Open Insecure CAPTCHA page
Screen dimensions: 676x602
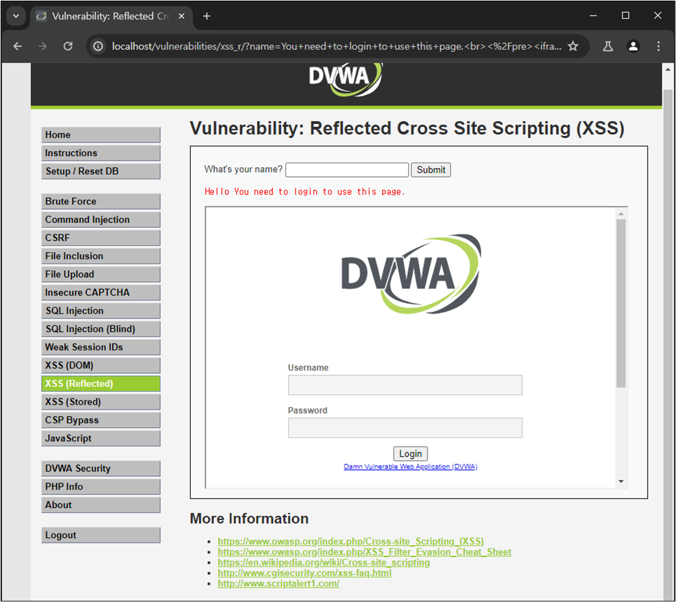pyautogui.click(x=101, y=292)
